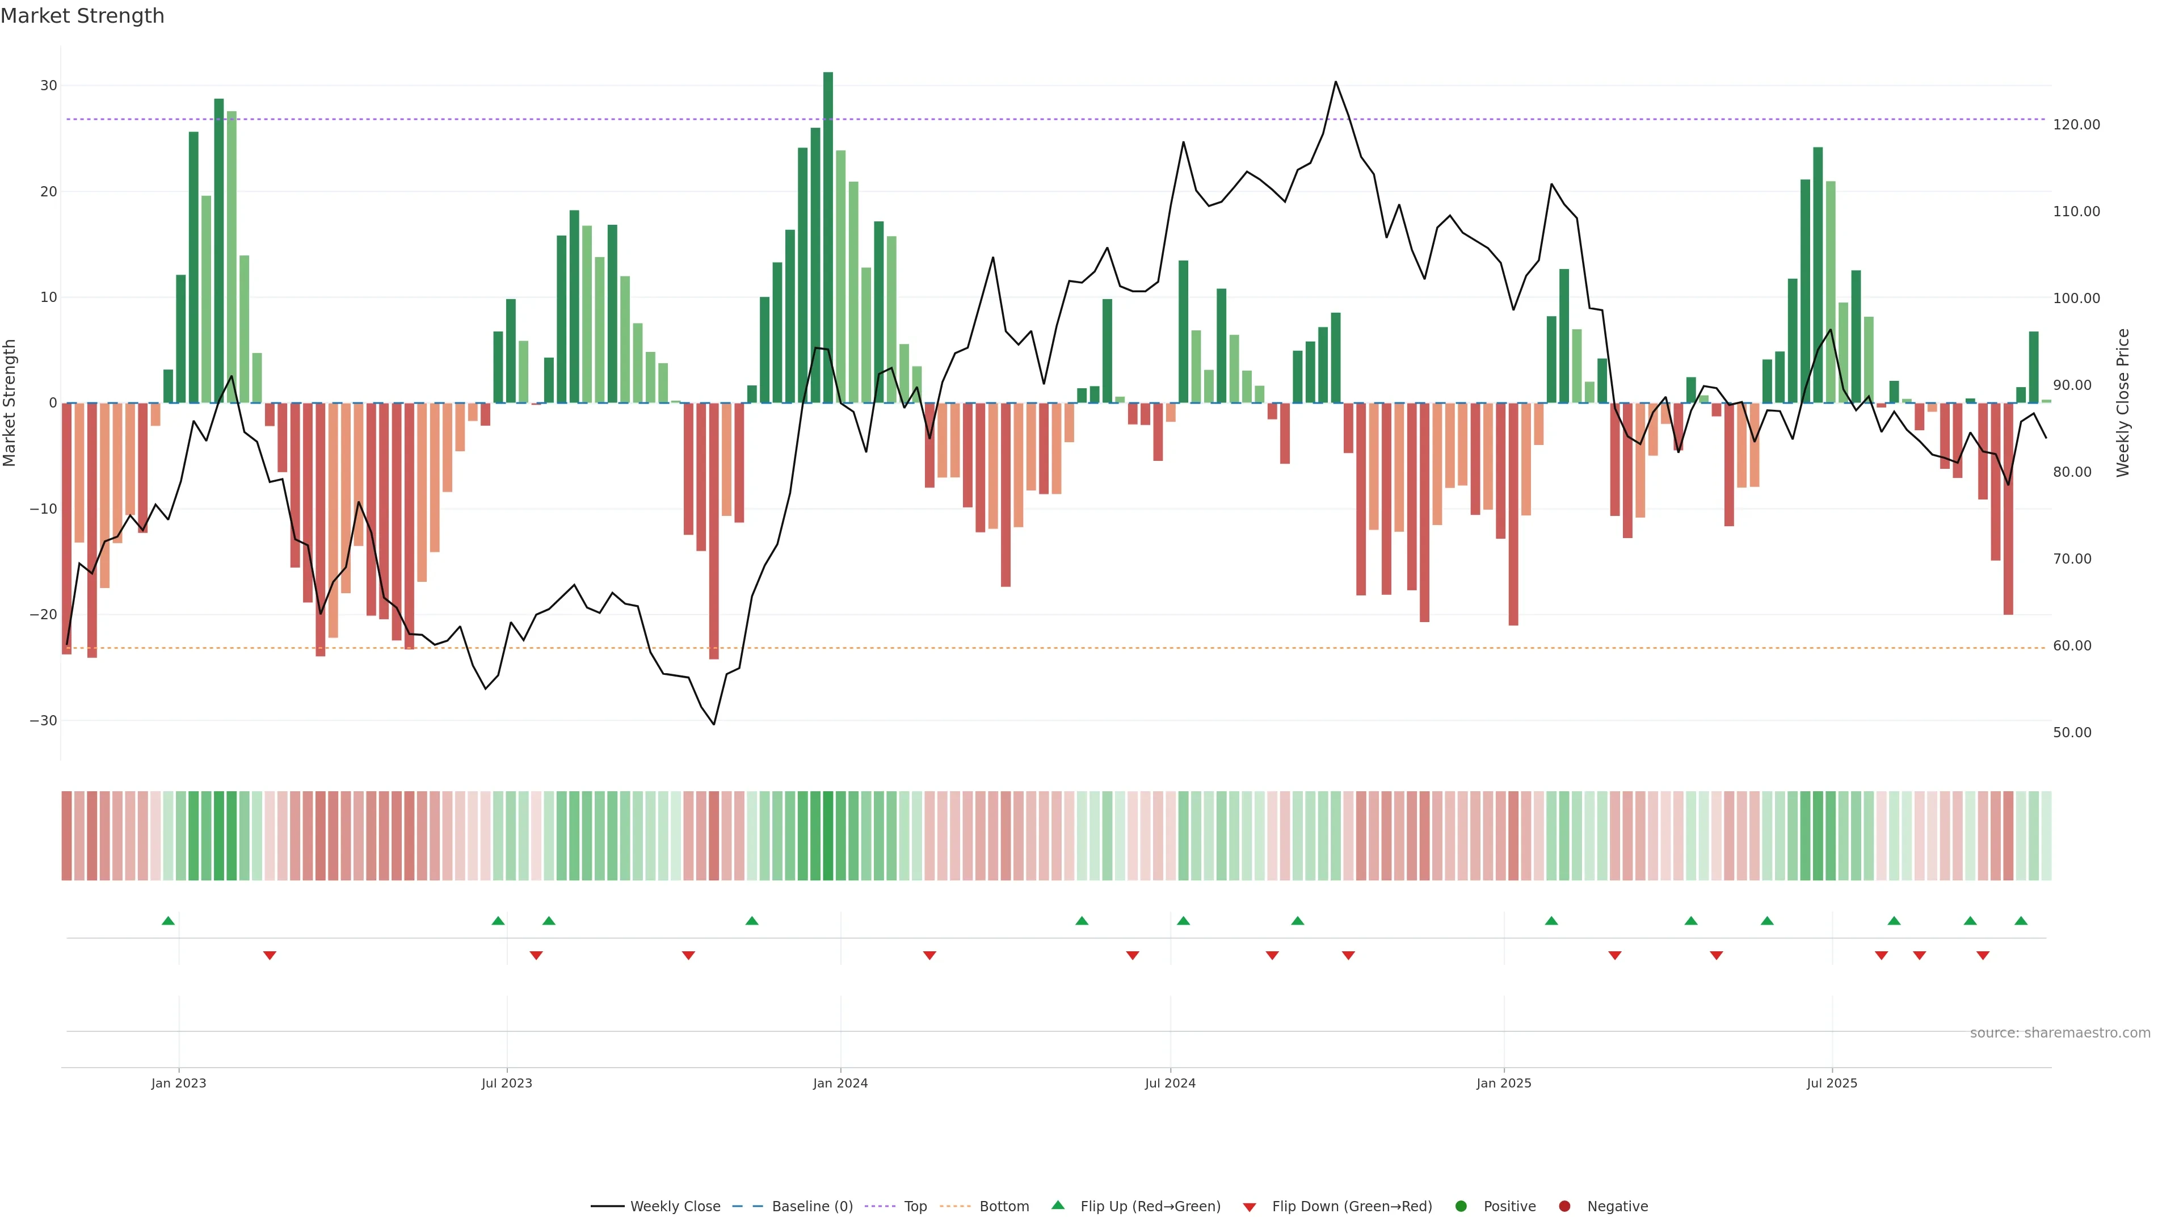This screenshot has width=2179, height=1226.
Task: Click the first green flip-up triangle marker
Action: point(169,921)
